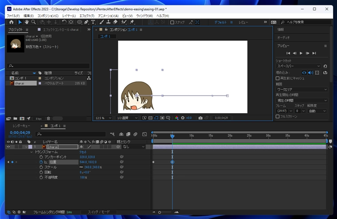This screenshot has height=219, width=337.
Task: Select the Eraser tool
Action: point(115,22)
